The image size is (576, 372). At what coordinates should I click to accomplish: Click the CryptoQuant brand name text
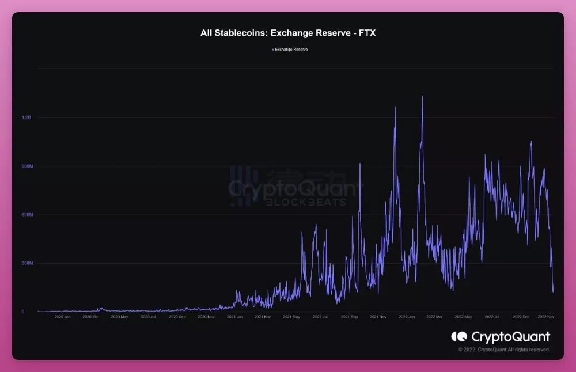point(510,337)
